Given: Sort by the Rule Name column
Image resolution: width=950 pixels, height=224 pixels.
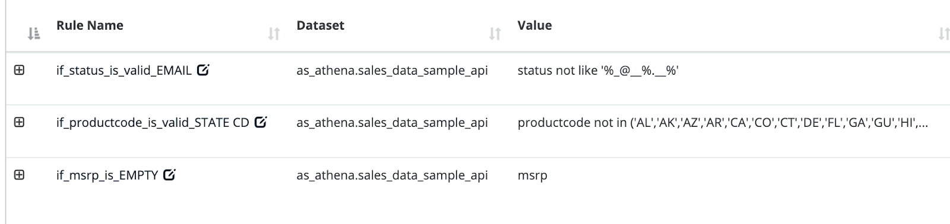Looking at the screenshot, I should [x=274, y=34].
